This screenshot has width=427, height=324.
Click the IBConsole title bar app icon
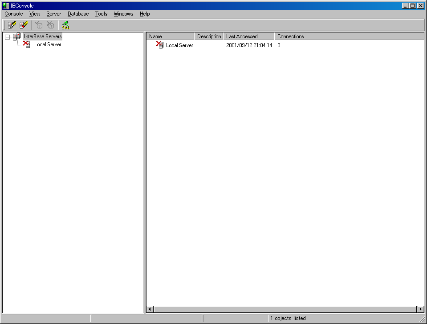pyautogui.click(x=6, y=6)
